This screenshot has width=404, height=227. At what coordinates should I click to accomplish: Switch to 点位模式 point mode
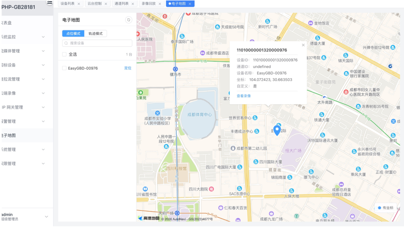pos(73,34)
